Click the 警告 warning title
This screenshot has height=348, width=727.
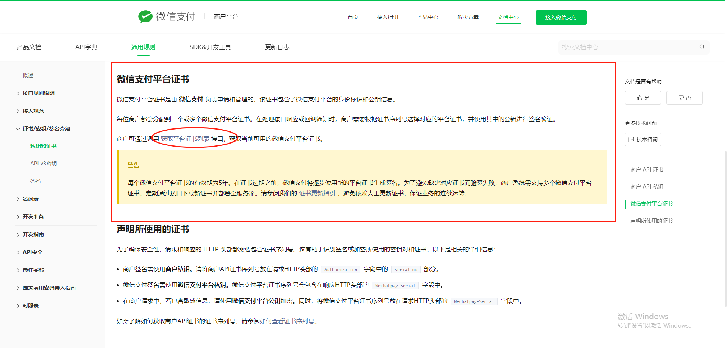pos(134,165)
